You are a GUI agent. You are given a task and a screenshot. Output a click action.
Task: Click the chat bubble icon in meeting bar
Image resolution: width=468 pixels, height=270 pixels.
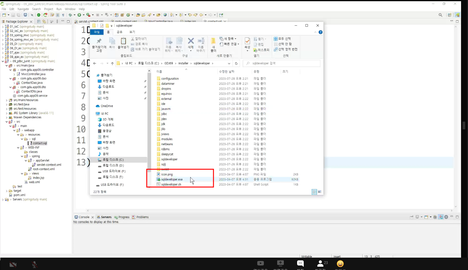click(x=300, y=263)
